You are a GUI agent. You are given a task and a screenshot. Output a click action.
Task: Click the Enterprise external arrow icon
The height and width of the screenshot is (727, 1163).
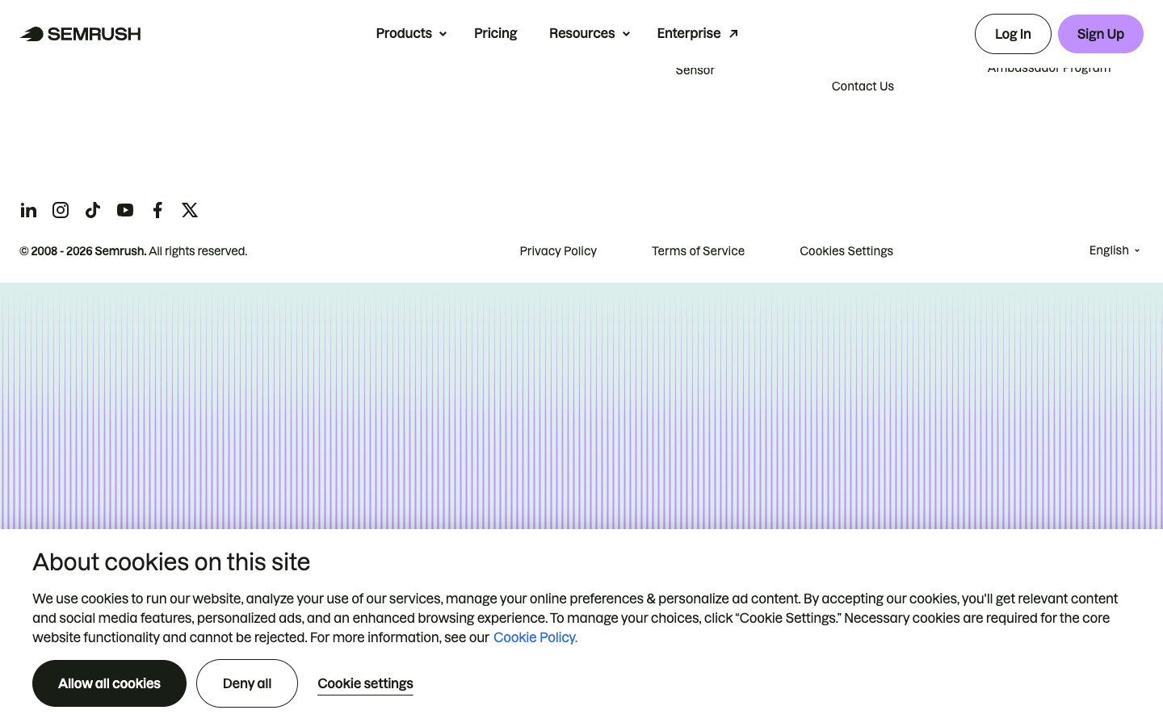(733, 34)
